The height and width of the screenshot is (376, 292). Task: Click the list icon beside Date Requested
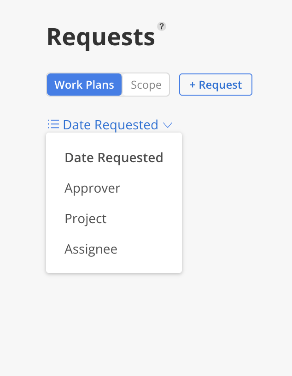[53, 124]
